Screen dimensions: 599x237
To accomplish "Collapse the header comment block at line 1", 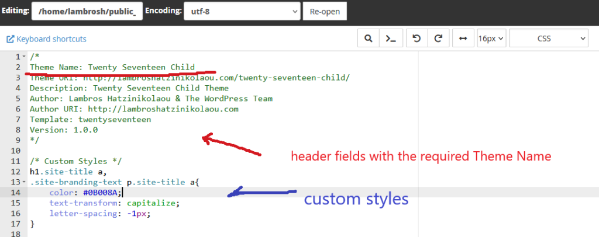I will point(23,57).
